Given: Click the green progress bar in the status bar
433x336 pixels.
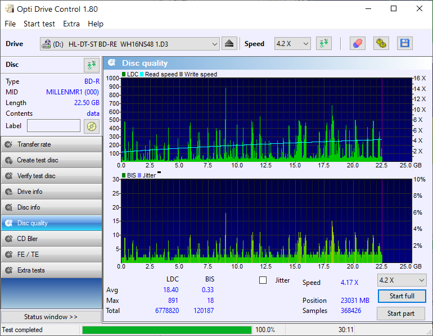Looking at the screenshot, I should pyautogui.click(x=167, y=330).
